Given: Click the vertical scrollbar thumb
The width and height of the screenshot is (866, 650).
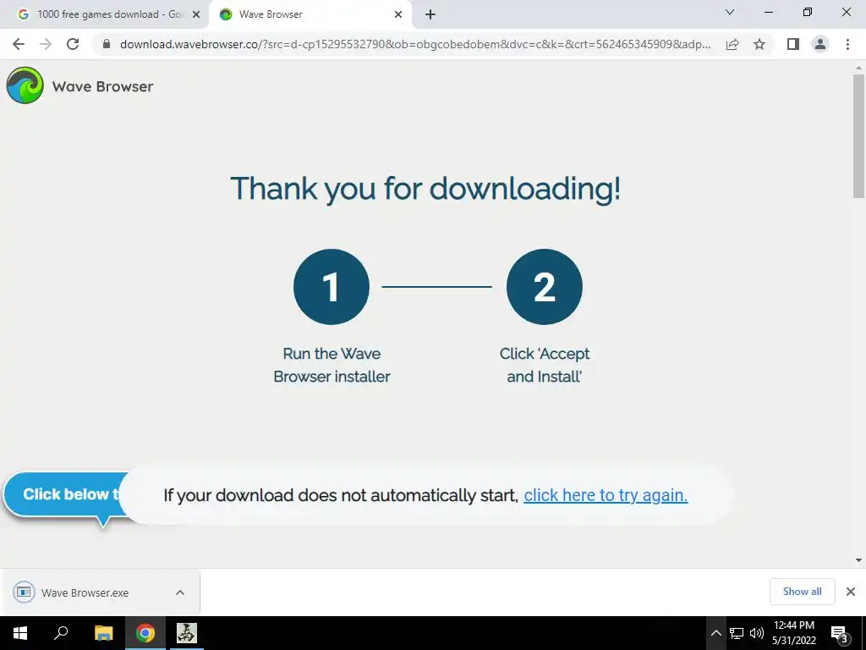Looking at the screenshot, I should 858,136.
